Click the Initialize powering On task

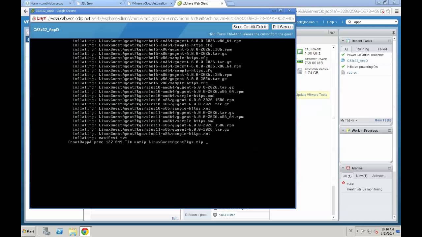(x=362, y=67)
